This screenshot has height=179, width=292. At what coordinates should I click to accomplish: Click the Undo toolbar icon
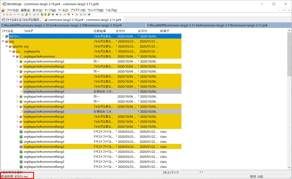click(15, 15)
